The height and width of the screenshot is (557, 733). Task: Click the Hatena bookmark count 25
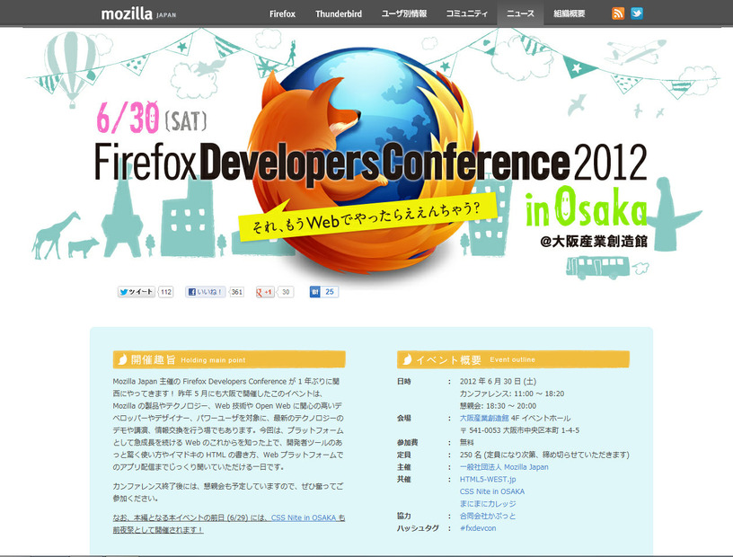pyautogui.click(x=330, y=292)
